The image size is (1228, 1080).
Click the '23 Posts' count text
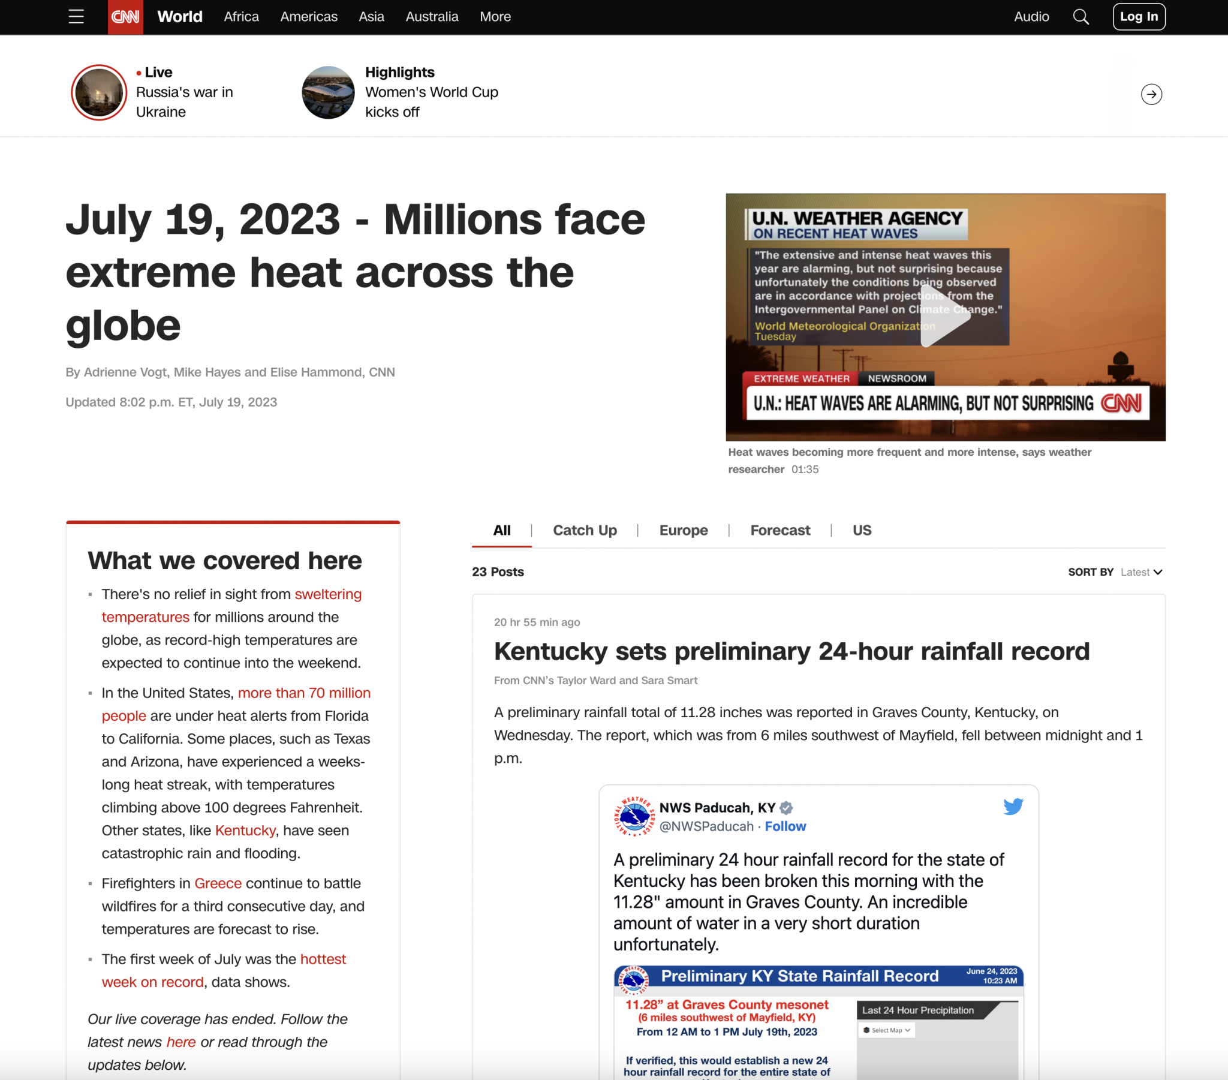pyautogui.click(x=498, y=571)
